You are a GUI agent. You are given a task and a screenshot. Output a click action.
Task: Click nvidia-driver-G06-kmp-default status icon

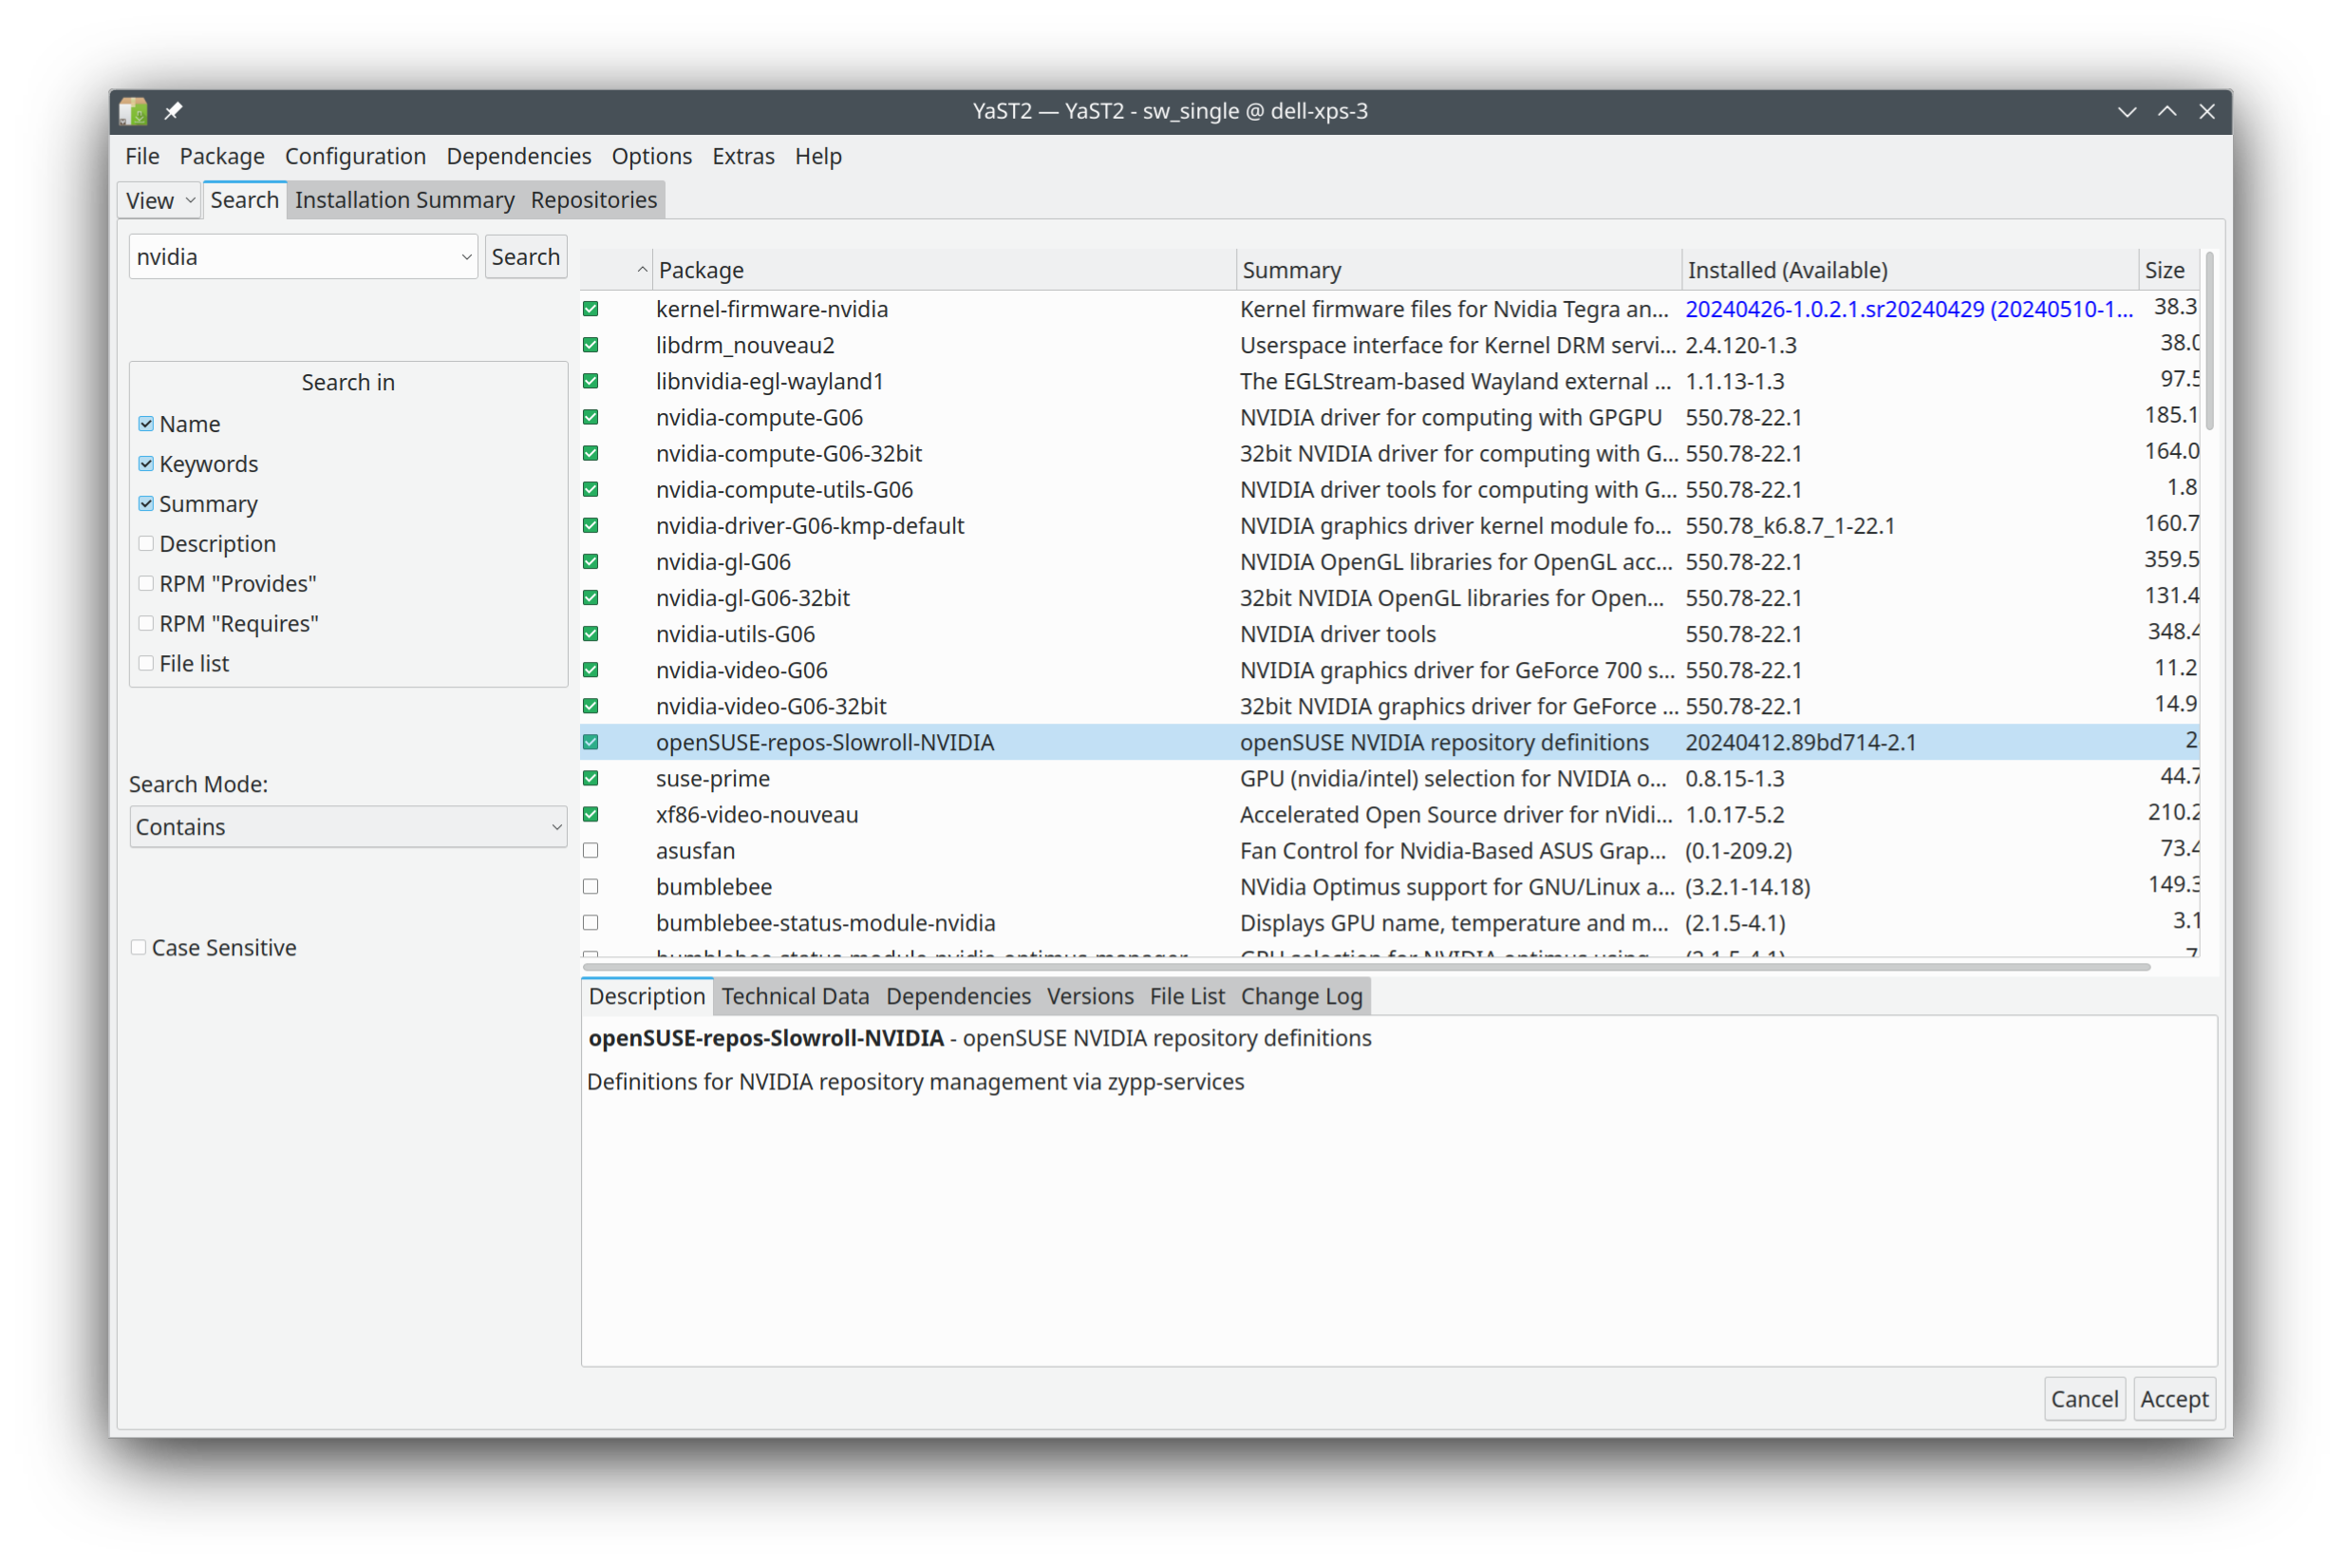pyautogui.click(x=591, y=525)
